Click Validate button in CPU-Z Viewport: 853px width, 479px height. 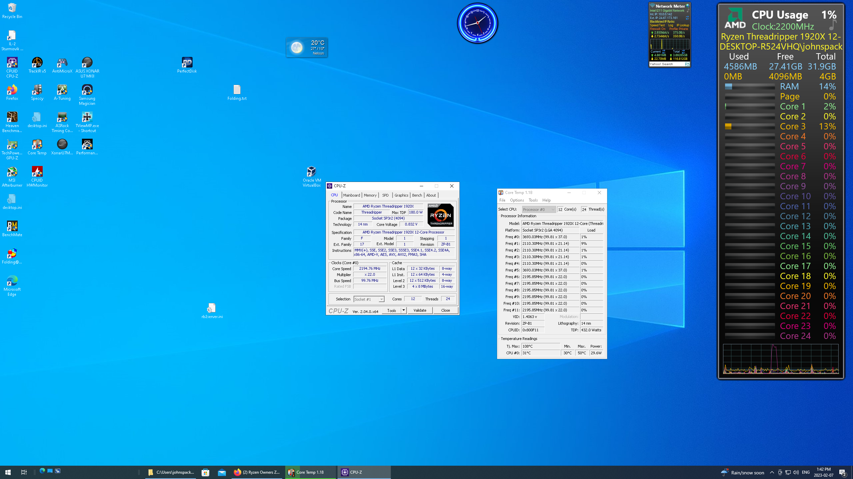(420, 310)
